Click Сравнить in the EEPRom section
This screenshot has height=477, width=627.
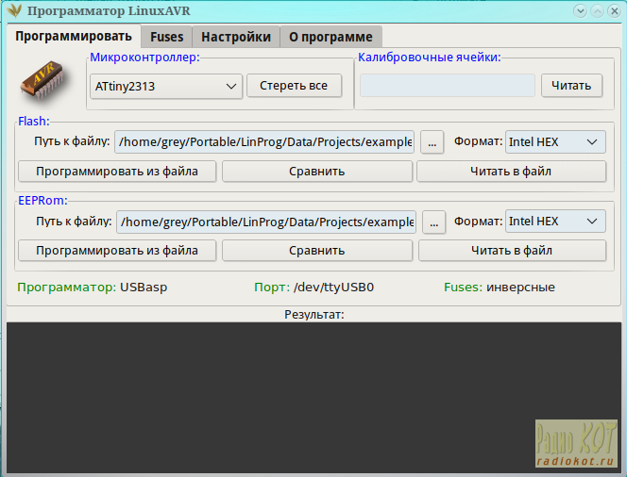pyautogui.click(x=317, y=251)
